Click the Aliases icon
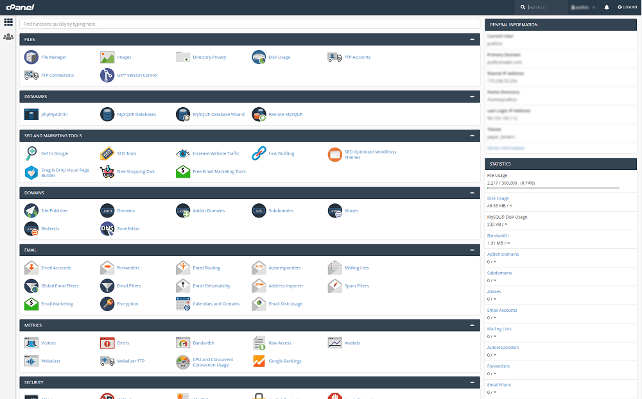 click(x=334, y=211)
